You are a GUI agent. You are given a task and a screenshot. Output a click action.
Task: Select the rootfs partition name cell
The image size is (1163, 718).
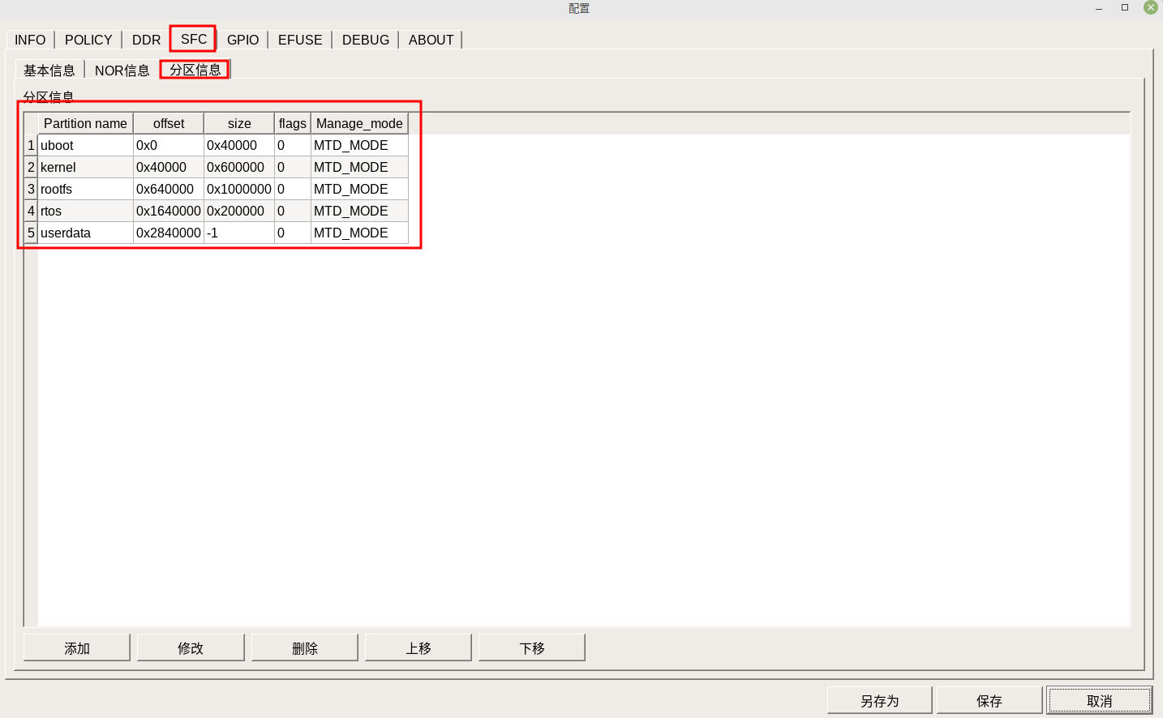pyautogui.click(x=85, y=189)
